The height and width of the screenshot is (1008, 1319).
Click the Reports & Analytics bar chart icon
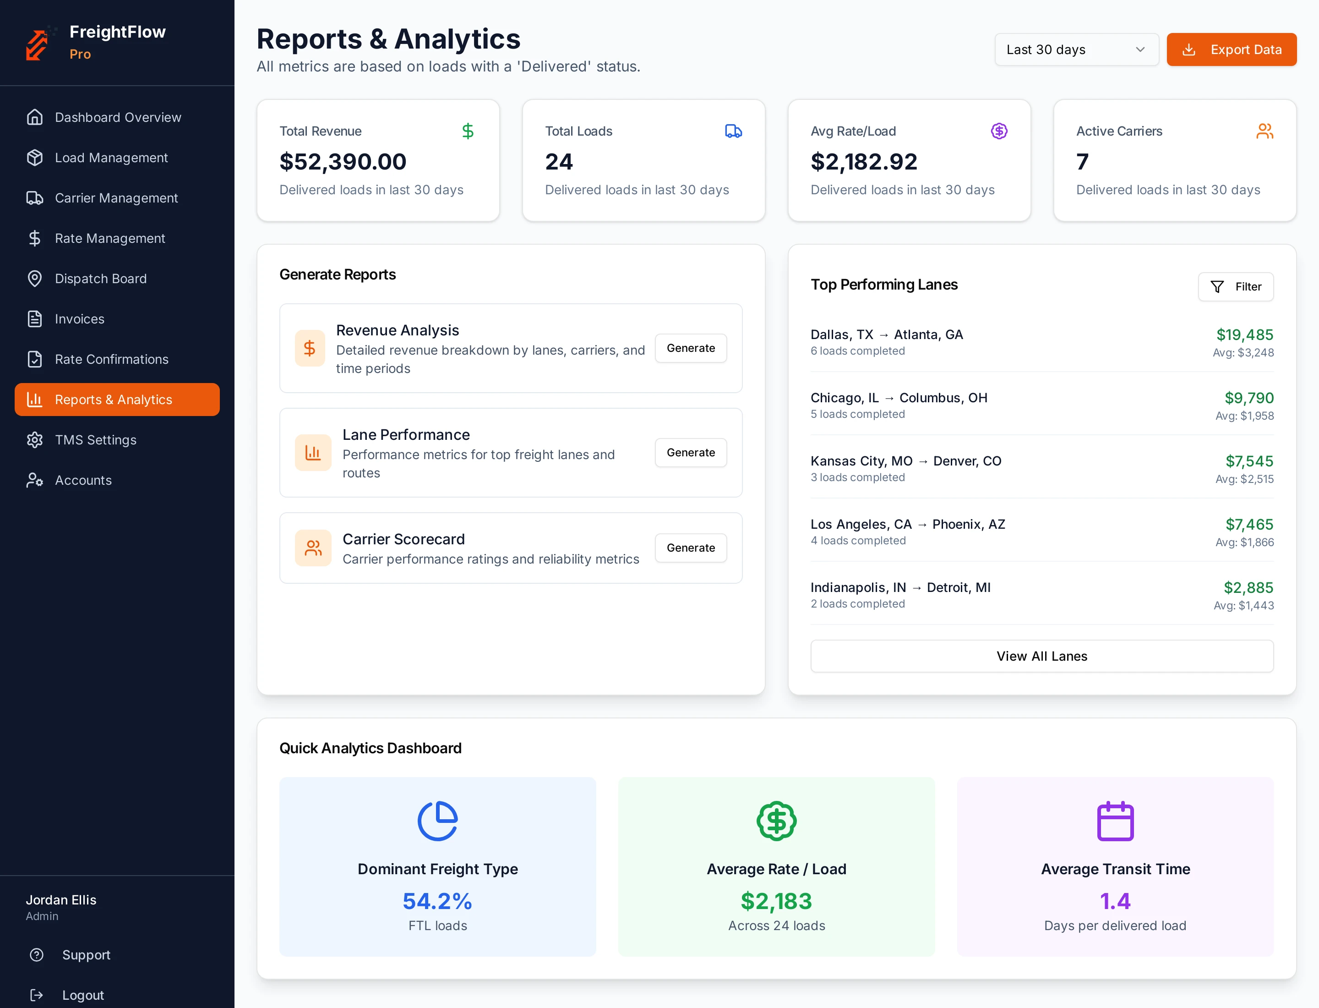pyautogui.click(x=35, y=399)
